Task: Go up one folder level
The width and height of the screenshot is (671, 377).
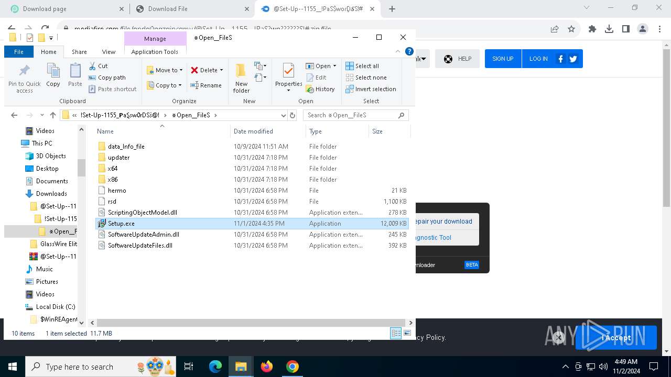Action: pyautogui.click(x=53, y=115)
